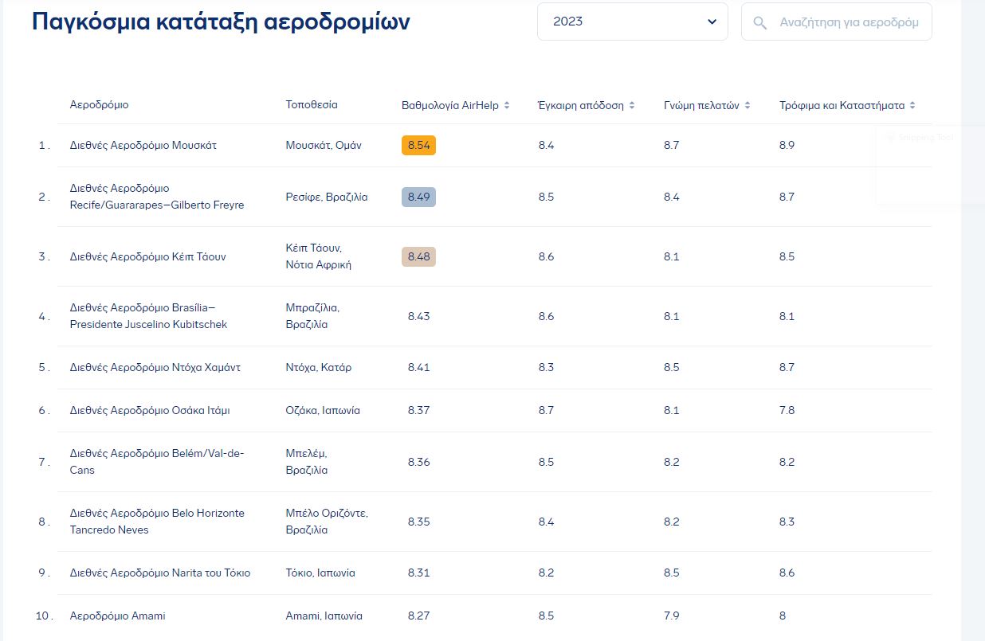Sort by Βαθμολογία AirHelp column arrows
Screen dimensions: 985x641
tap(507, 105)
